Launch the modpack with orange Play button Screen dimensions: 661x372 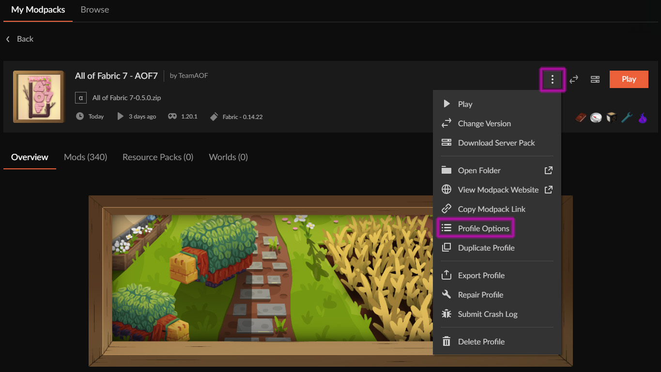[x=629, y=79]
